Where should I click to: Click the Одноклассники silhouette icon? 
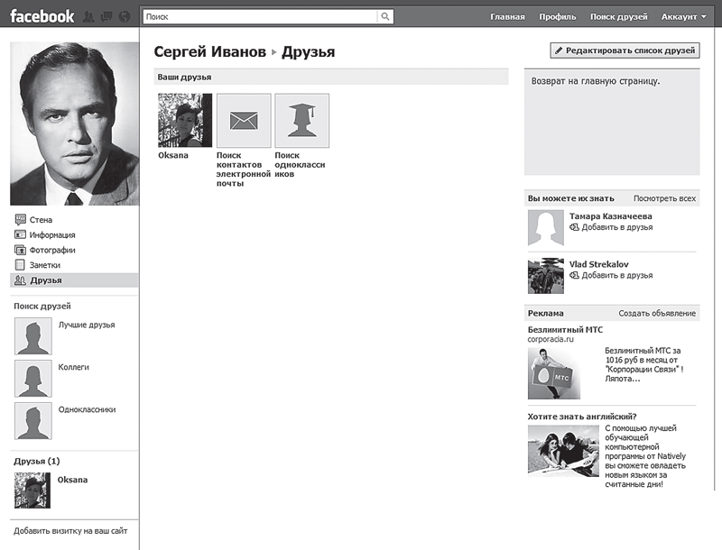click(x=32, y=421)
